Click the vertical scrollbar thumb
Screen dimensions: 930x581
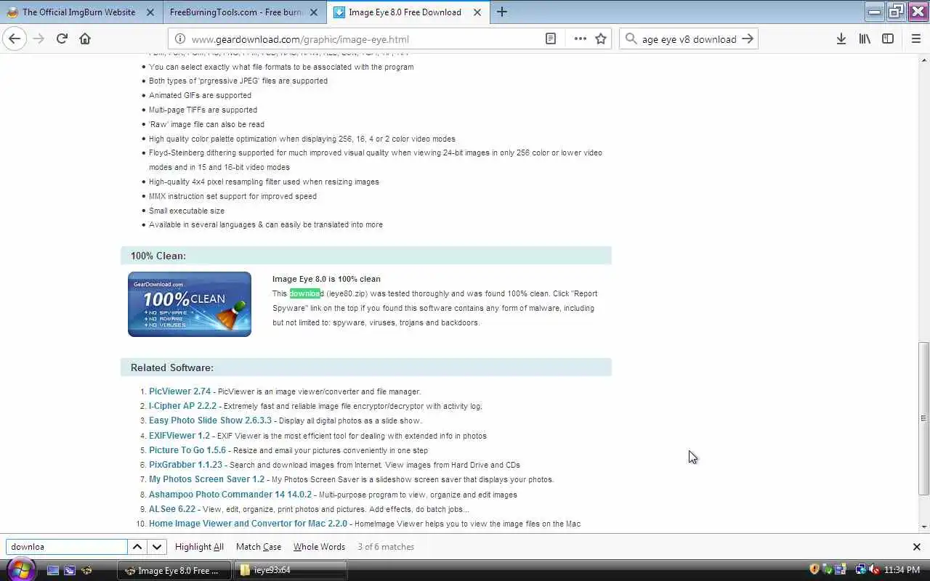point(923,418)
